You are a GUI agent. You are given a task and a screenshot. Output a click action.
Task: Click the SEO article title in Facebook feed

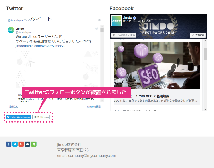[x=150, y=96]
